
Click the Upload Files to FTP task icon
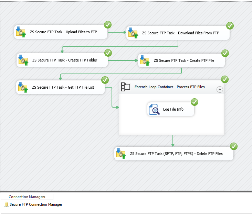coord(21,32)
